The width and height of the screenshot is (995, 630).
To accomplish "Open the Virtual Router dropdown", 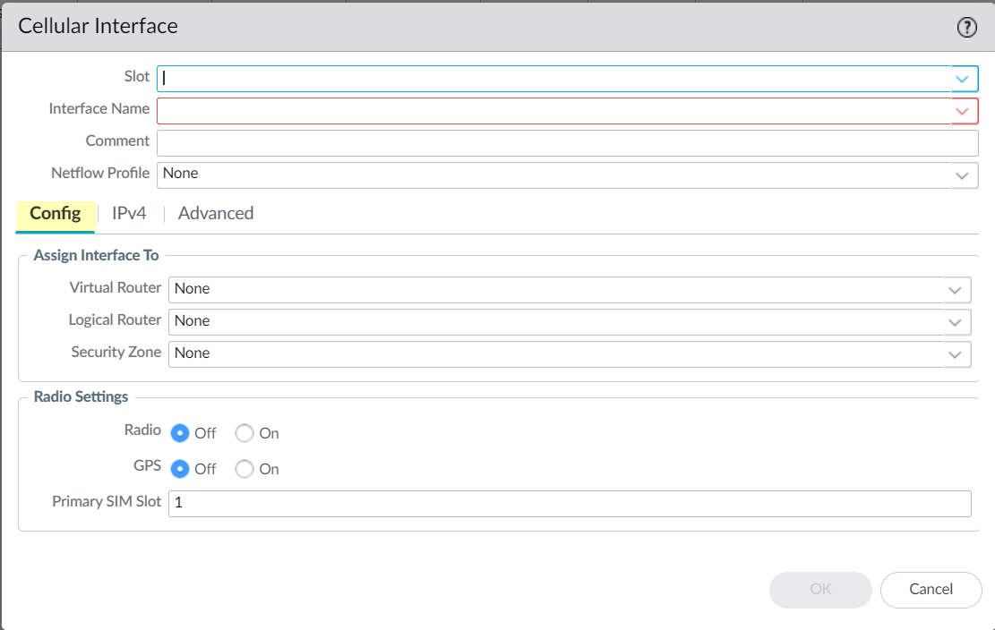I will pyautogui.click(x=955, y=290).
